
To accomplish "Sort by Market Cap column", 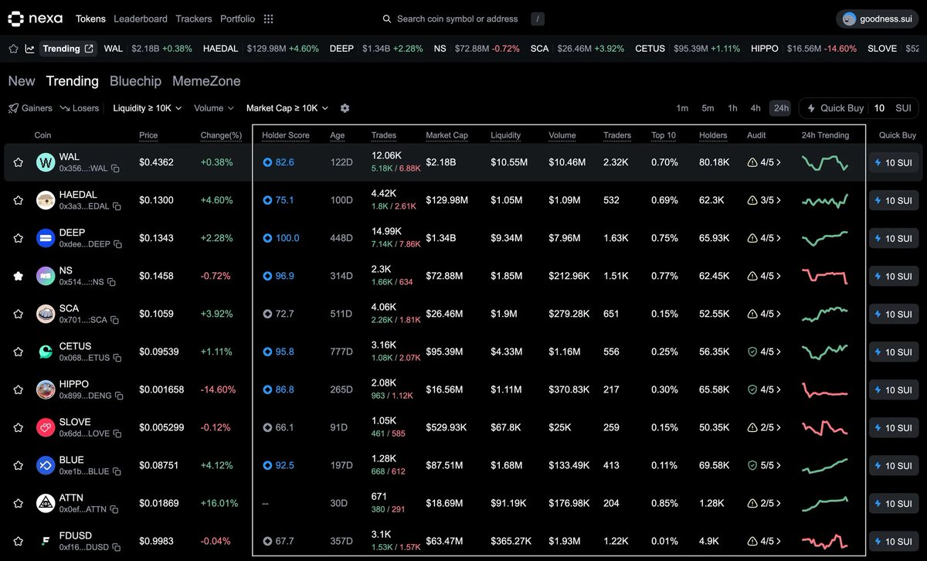I will tap(447, 135).
